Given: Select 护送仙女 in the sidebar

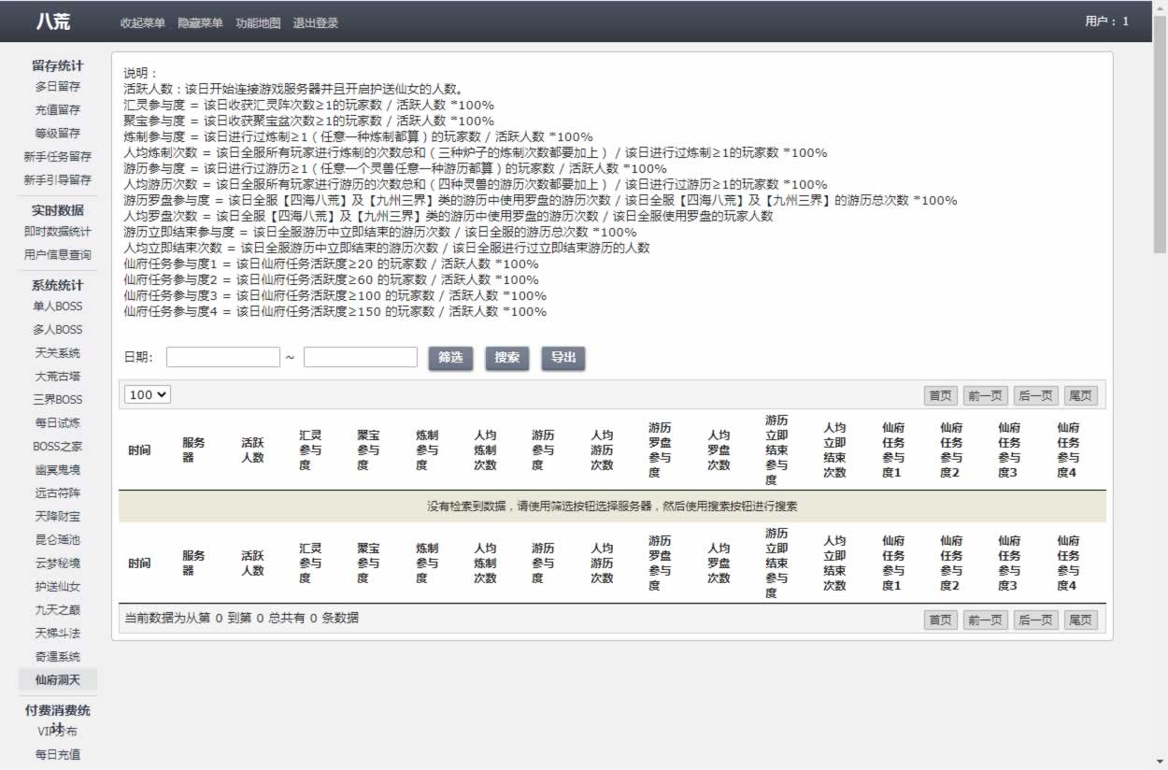Looking at the screenshot, I should tap(57, 587).
